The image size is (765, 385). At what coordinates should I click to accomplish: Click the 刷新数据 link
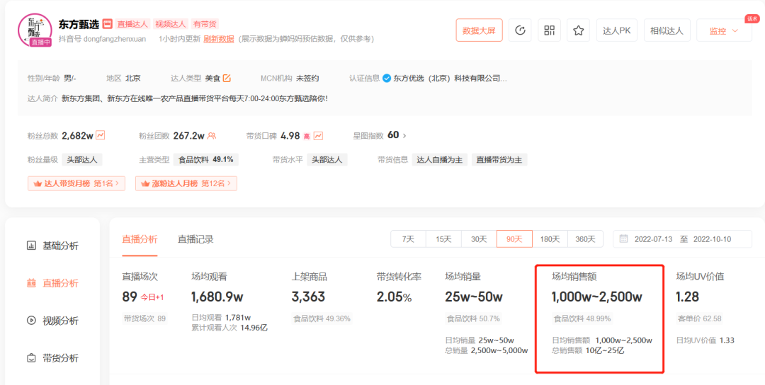(x=218, y=39)
